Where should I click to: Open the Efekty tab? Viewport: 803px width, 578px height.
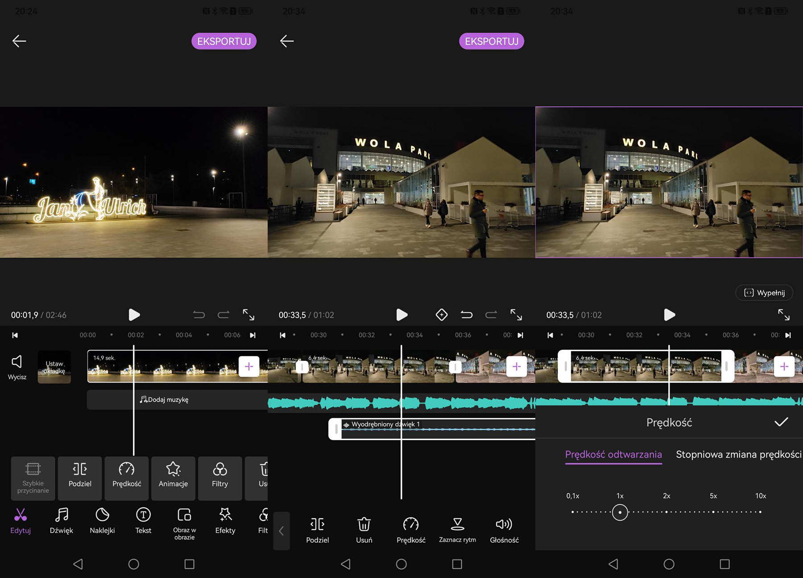click(x=225, y=521)
